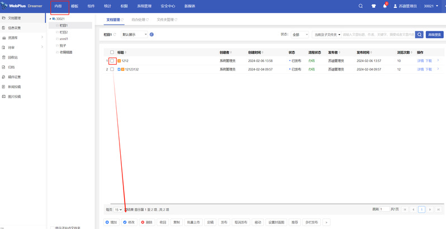The width and height of the screenshot is (446, 229).
Task: Open the 30021 site dropdown in header
Action: point(431,6)
